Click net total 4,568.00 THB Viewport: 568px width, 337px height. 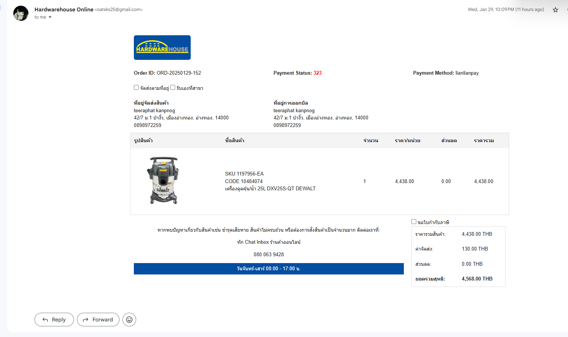pos(477,279)
